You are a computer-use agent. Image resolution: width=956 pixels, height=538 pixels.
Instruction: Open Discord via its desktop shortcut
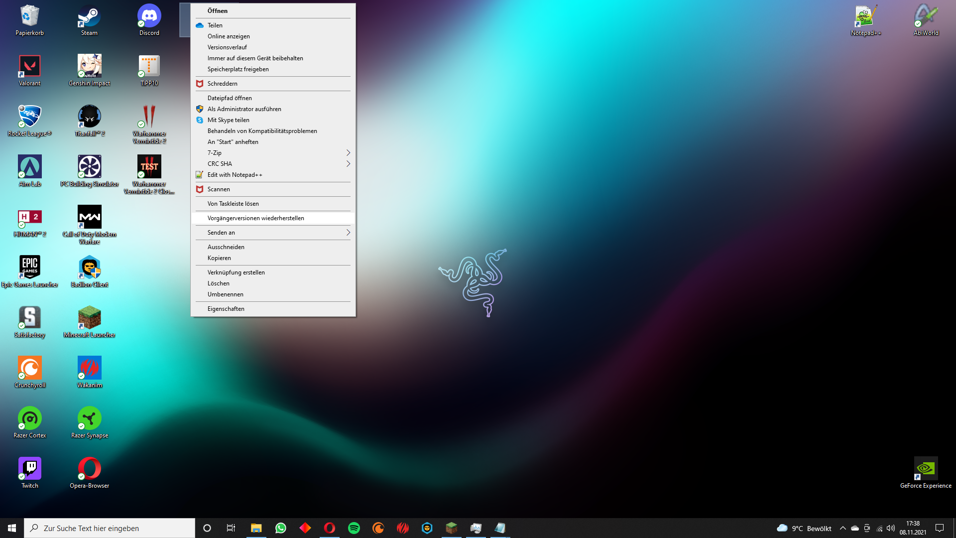point(149,20)
